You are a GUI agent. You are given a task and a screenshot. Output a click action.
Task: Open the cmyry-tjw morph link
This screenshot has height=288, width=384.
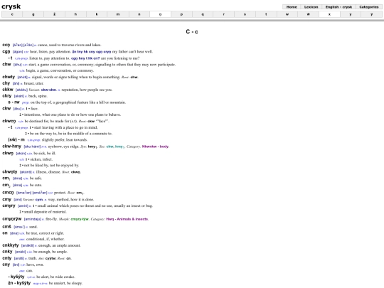pos(80,219)
